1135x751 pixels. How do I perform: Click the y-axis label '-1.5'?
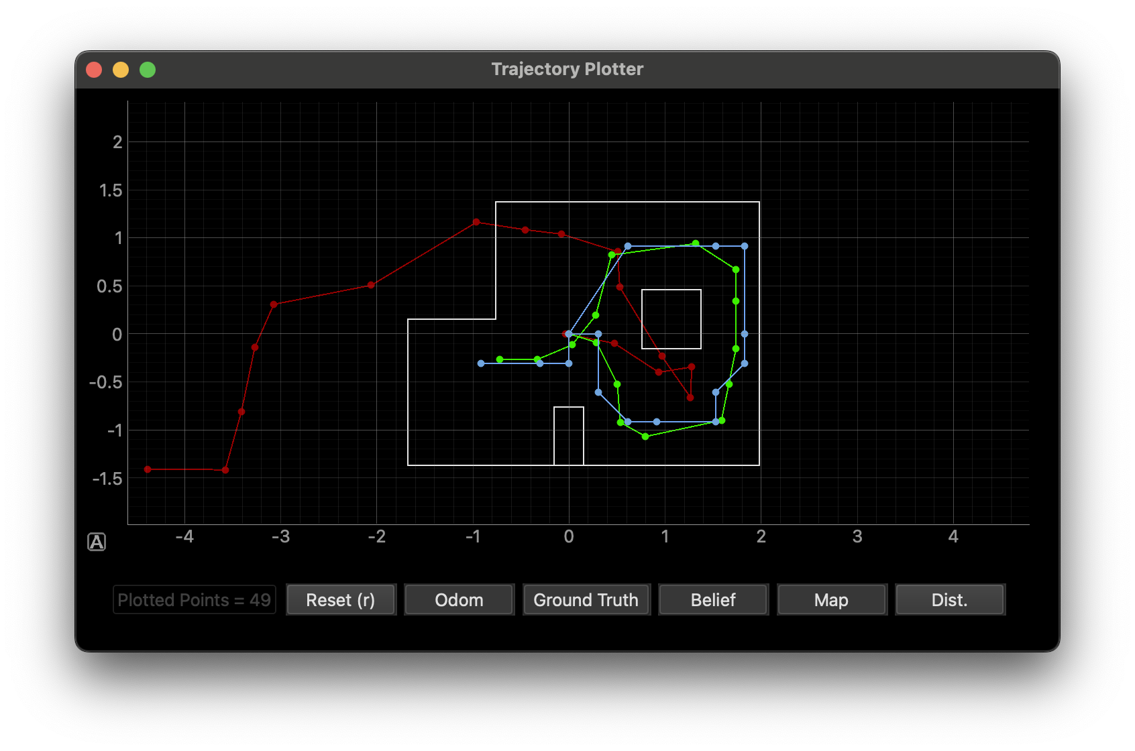click(x=107, y=479)
